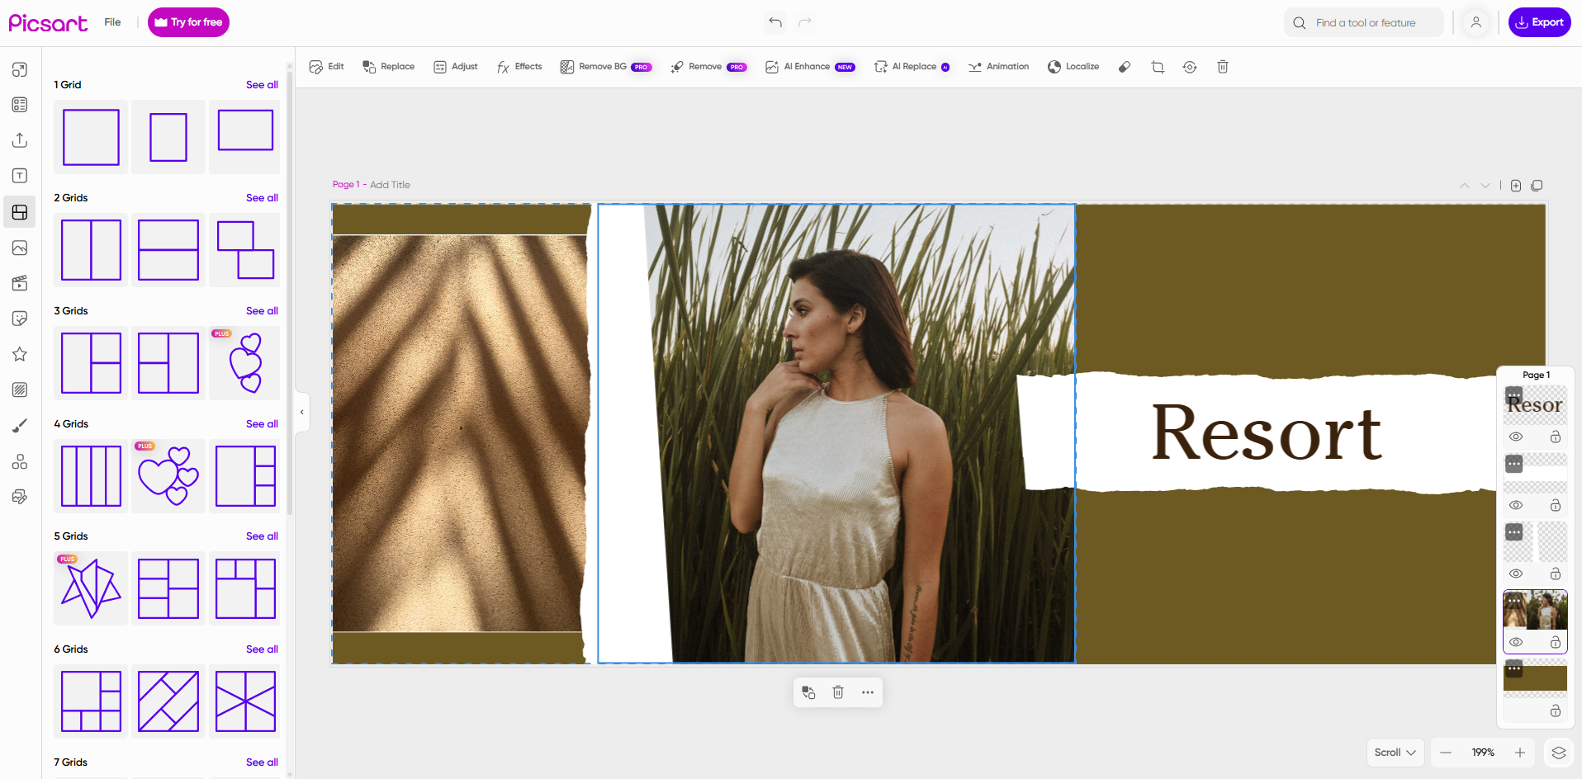
Task: Click the Export button
Action: (1539, 22)
